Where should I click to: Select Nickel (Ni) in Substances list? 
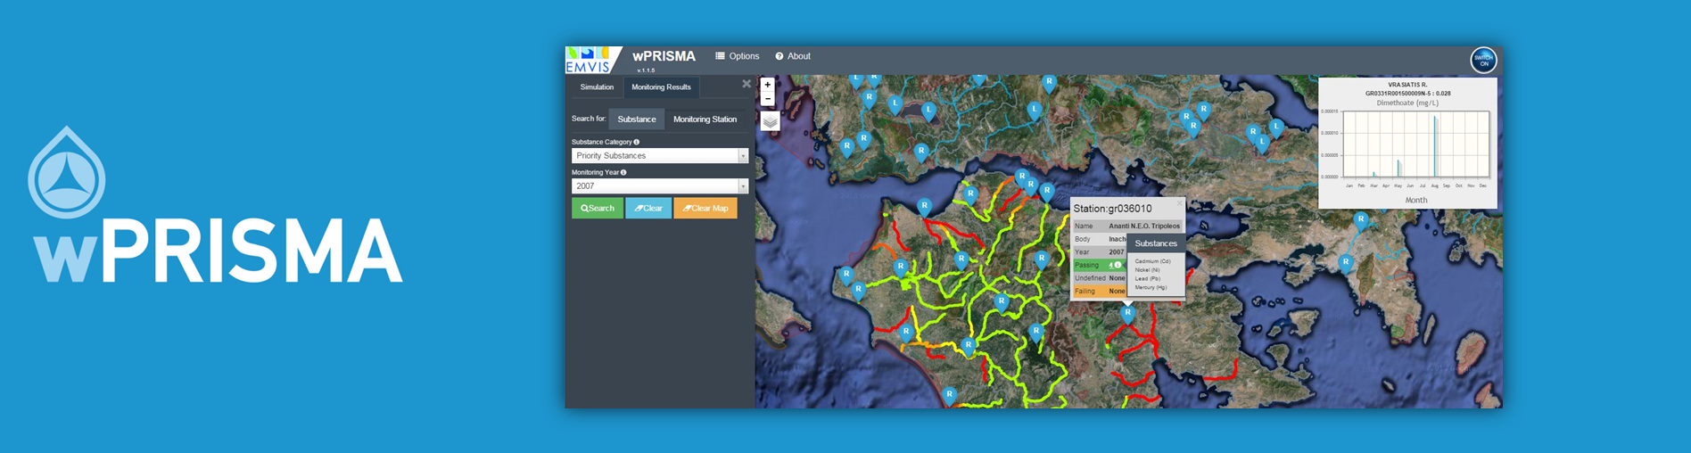(1147, 270)
